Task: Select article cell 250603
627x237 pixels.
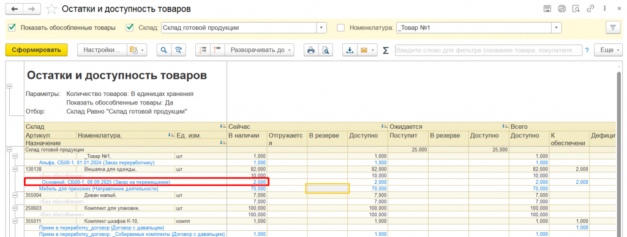Action: click(50, 208)
